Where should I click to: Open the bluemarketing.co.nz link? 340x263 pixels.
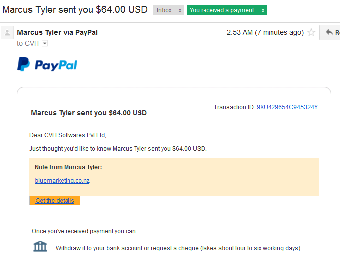62,180
